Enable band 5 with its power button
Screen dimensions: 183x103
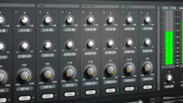[90, 92]
